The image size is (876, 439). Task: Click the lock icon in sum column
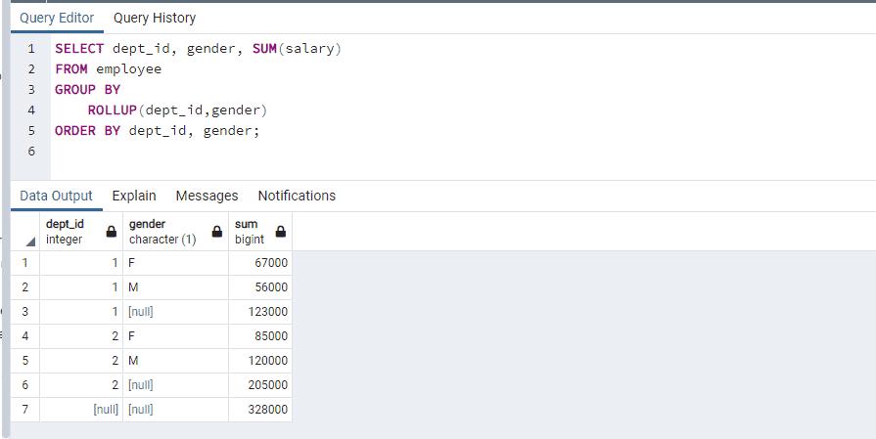click(x=281, y=233)
